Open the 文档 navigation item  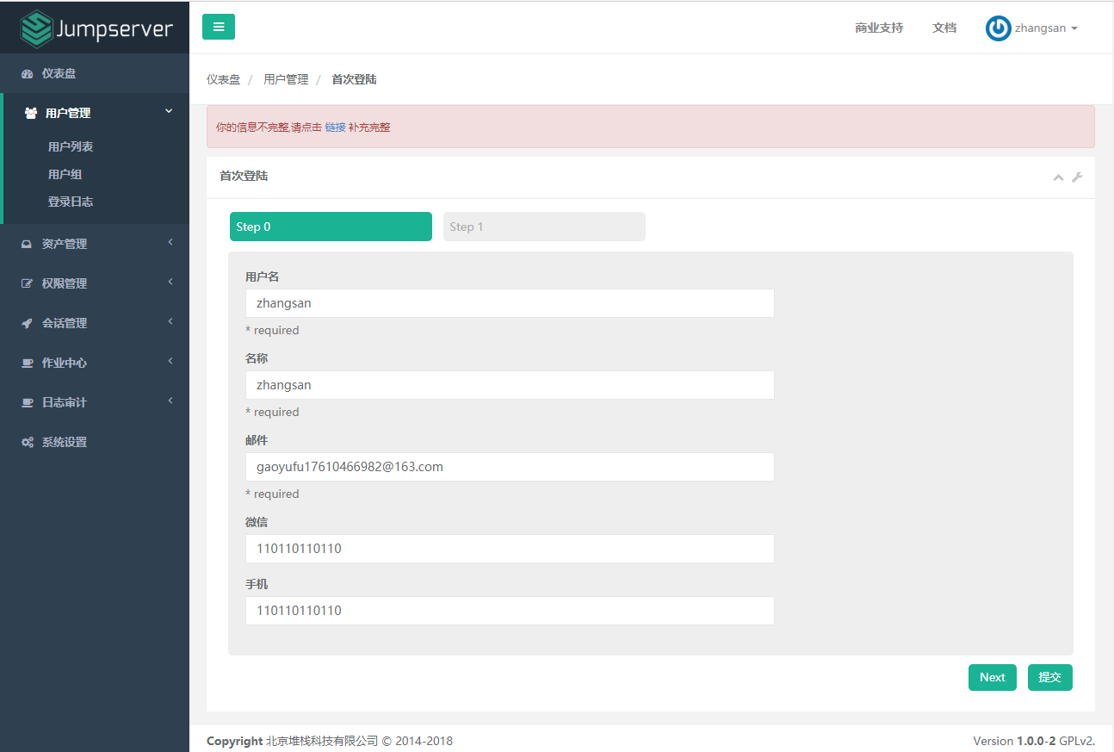[x=944, y=28]
